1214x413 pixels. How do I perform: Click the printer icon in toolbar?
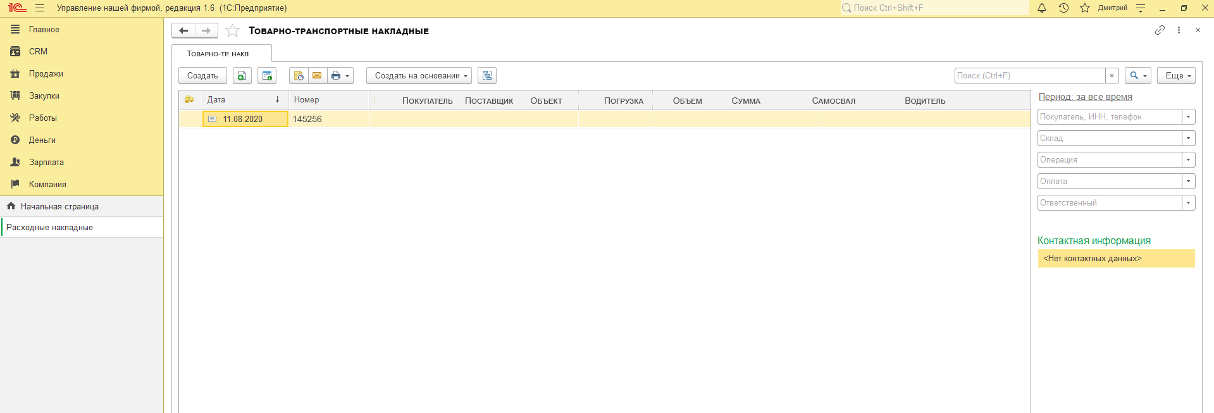click(x=336, y=76)
